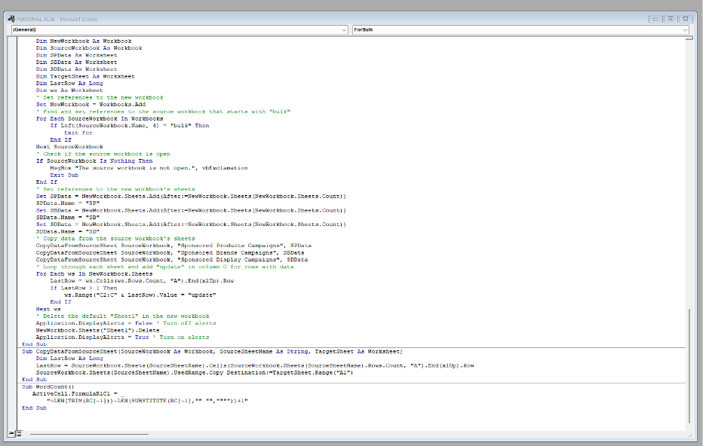Switch to Procedure View using the bottom-left icon
703x446 pixels.
[x=11, y=434]
